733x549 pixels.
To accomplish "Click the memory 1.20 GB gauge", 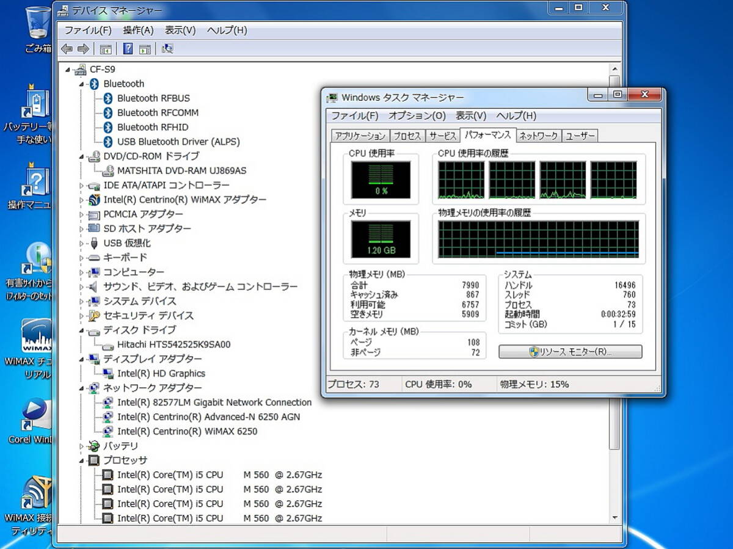I will (x=381, y=239).
